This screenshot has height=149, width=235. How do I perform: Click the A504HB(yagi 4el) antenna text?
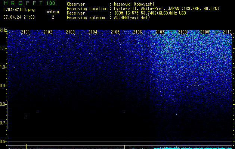click(132, 18)
